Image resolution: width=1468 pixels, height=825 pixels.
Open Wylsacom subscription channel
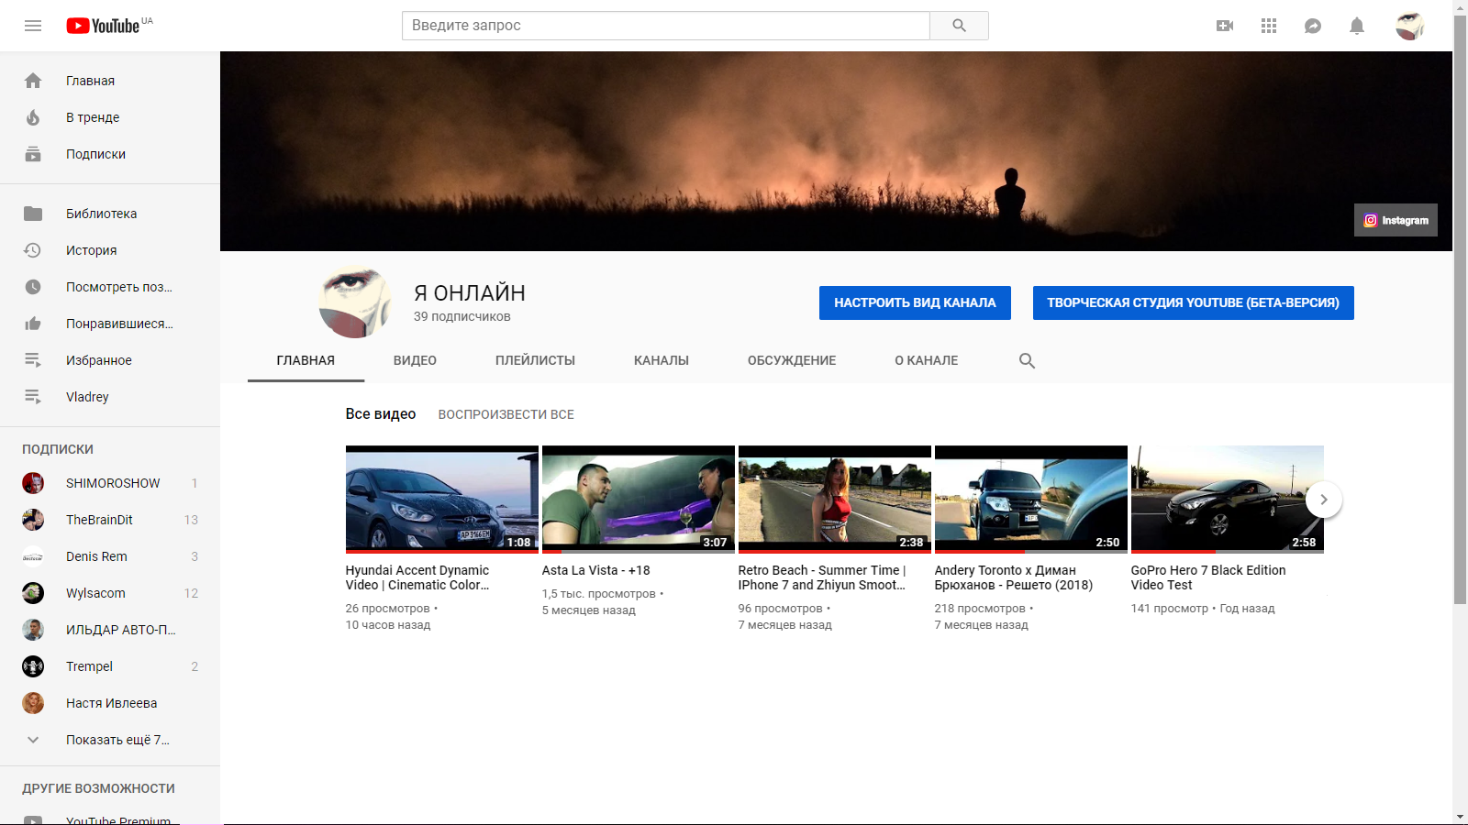click(x=110, y=593)
